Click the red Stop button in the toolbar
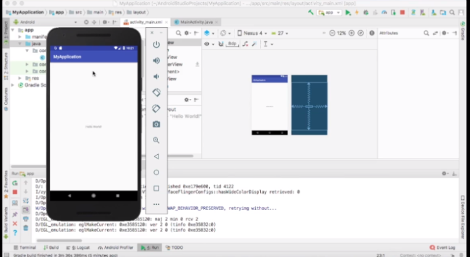470x257 pixels. point(402,12)
